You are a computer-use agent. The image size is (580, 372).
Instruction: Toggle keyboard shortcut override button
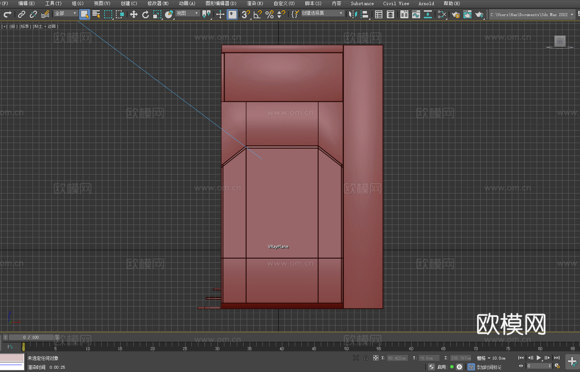(232, 14)
